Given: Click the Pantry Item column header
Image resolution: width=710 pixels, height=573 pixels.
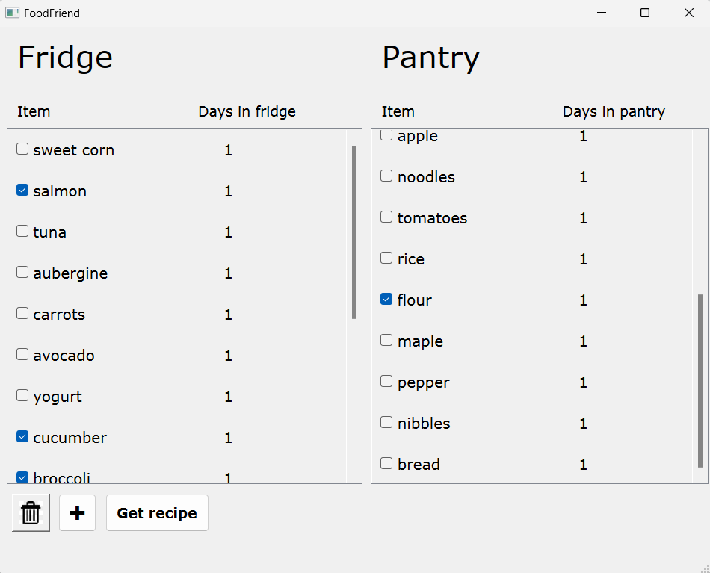Looking at the screenshot, I should (x=398, y=111).
